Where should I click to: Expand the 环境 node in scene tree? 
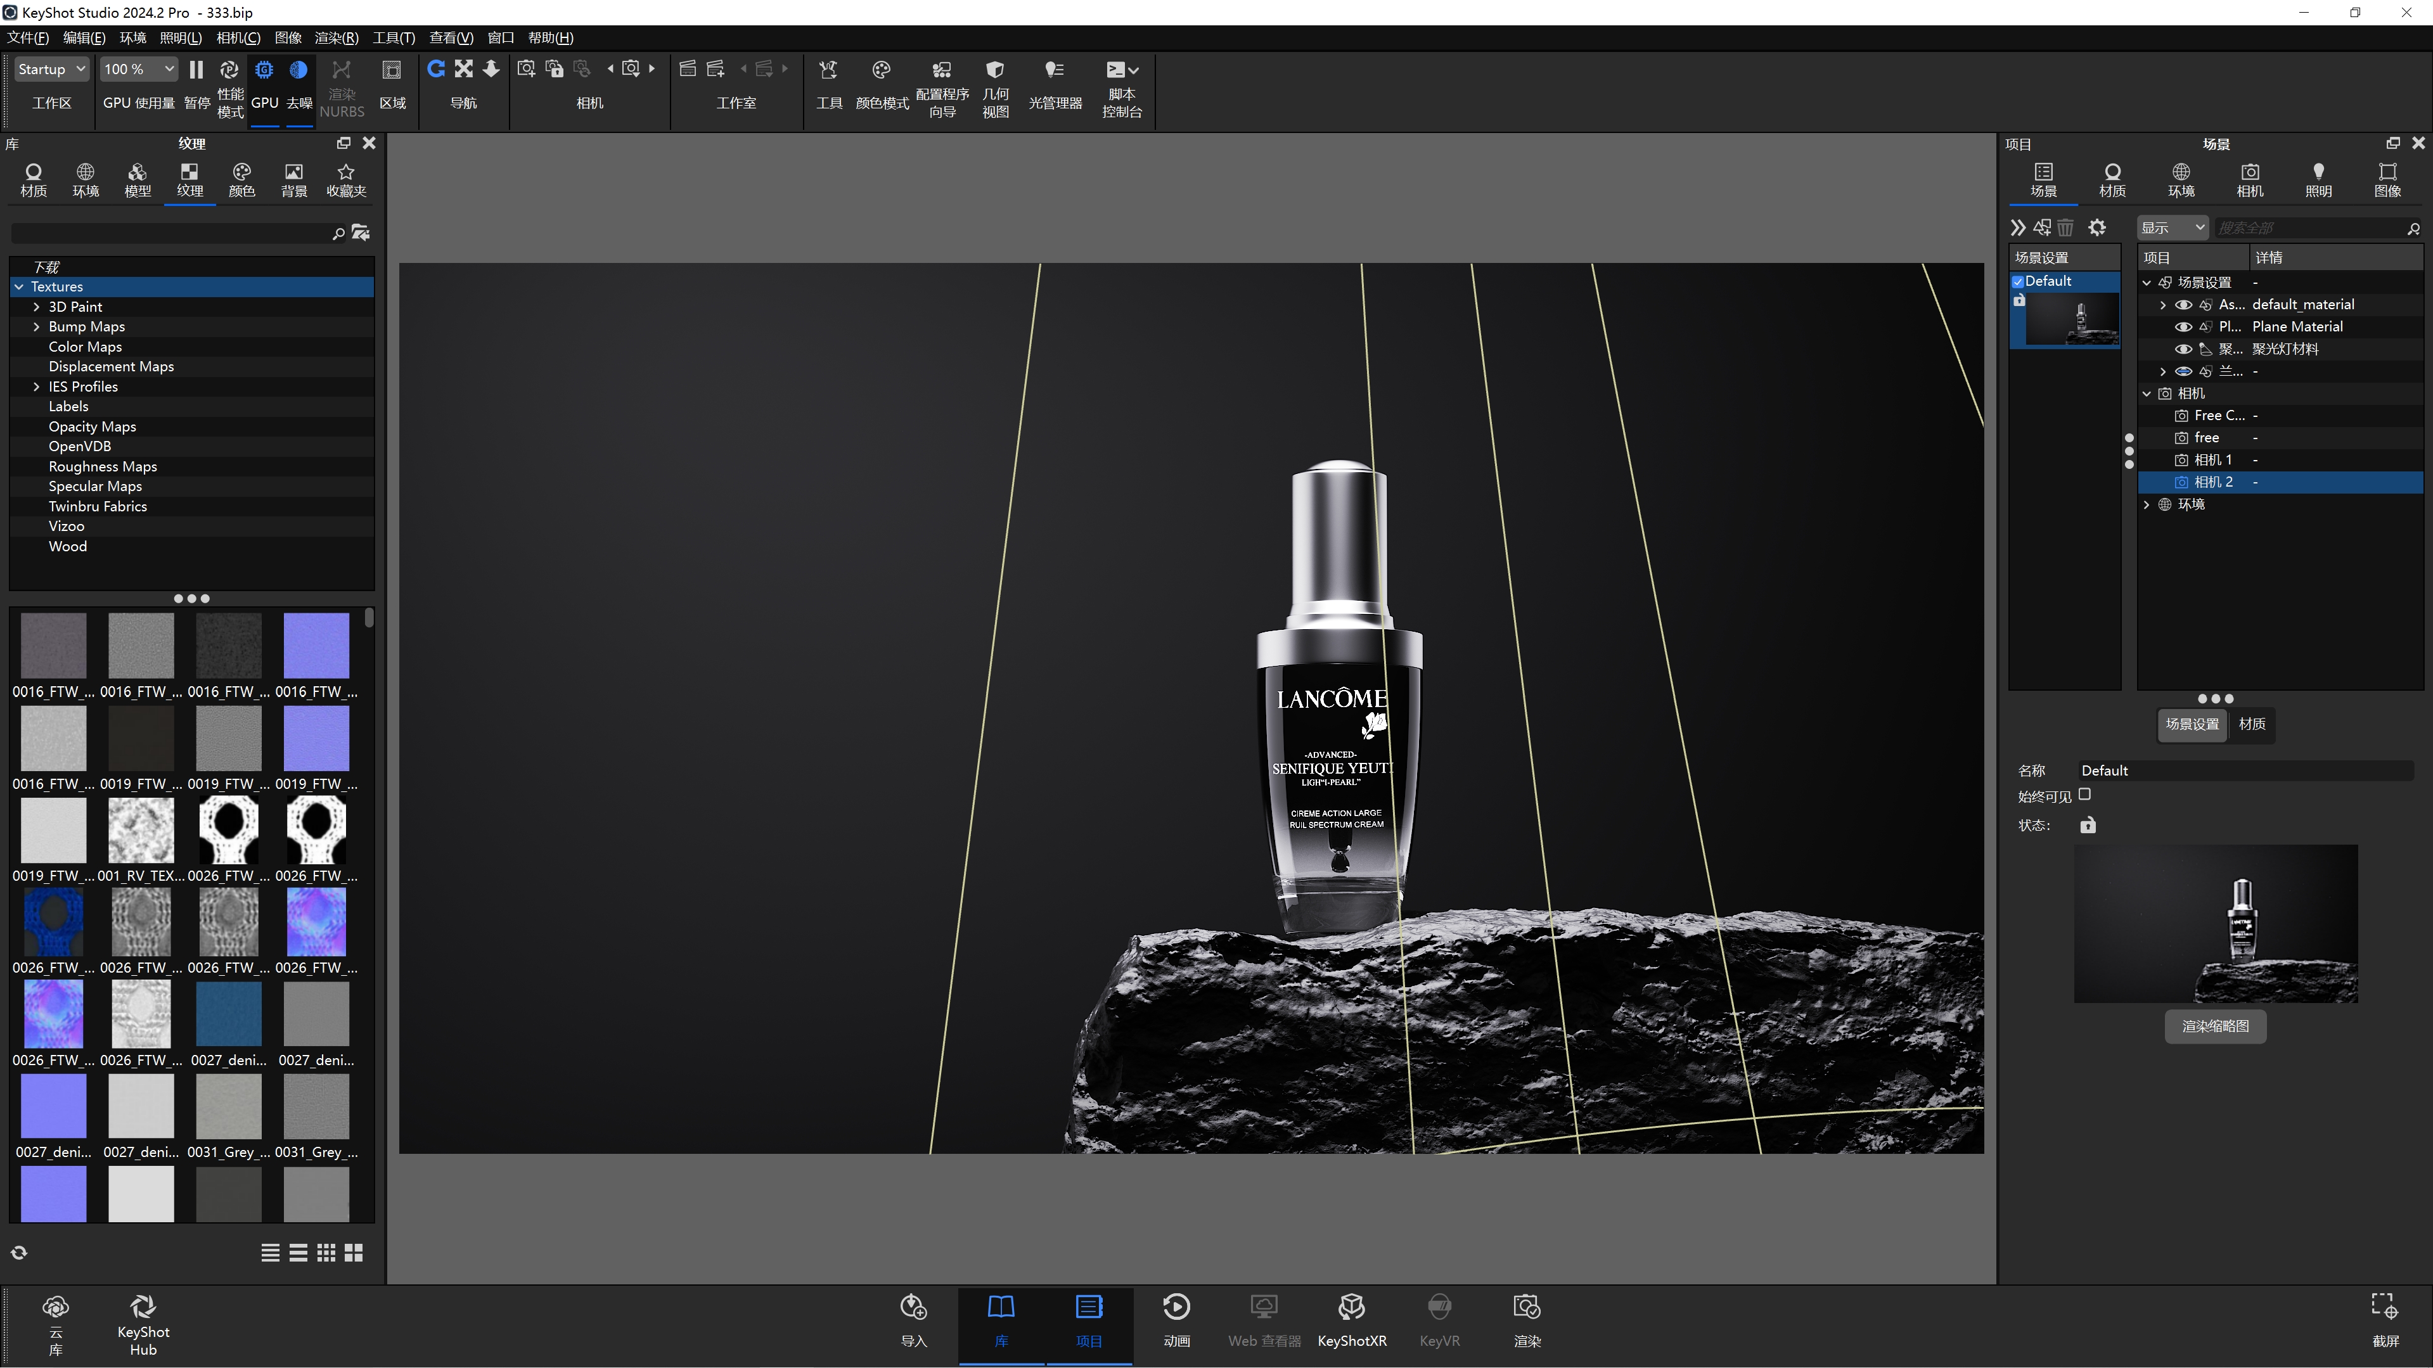2147,505
